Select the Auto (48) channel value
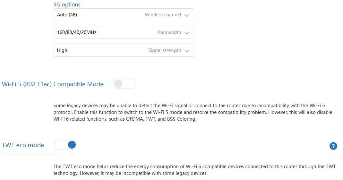 click(67, 15)
